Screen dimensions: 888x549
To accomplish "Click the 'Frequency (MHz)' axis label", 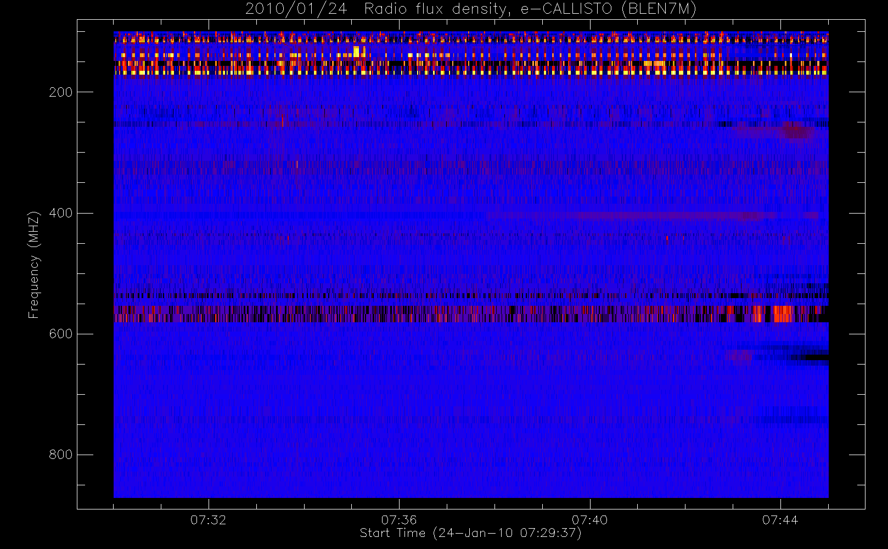I will [x=34, y=265].
